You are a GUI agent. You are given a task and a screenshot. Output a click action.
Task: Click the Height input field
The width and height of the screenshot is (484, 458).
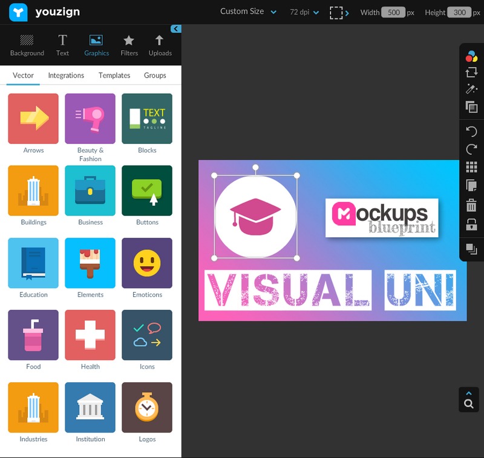tap(459, 12)
